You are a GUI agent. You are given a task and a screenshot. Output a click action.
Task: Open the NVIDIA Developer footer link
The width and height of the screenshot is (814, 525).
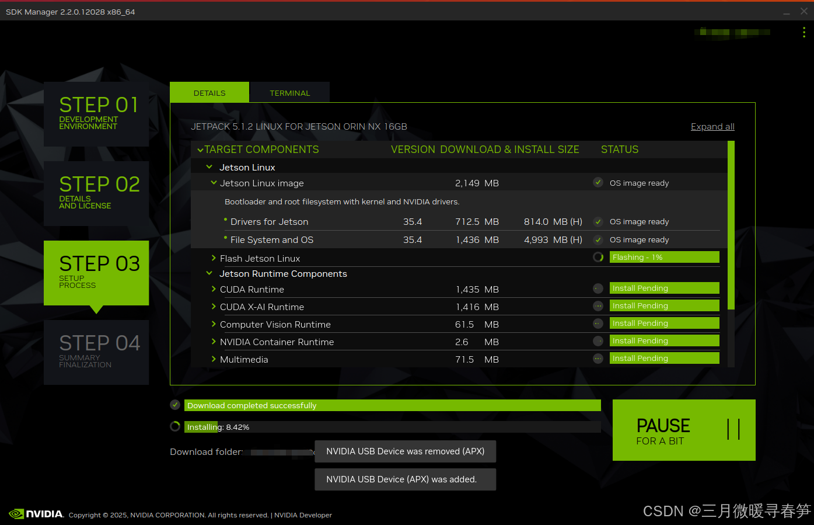tap(303, 515)
